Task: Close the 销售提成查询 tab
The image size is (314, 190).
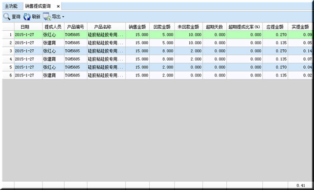Action: (58, 6)
